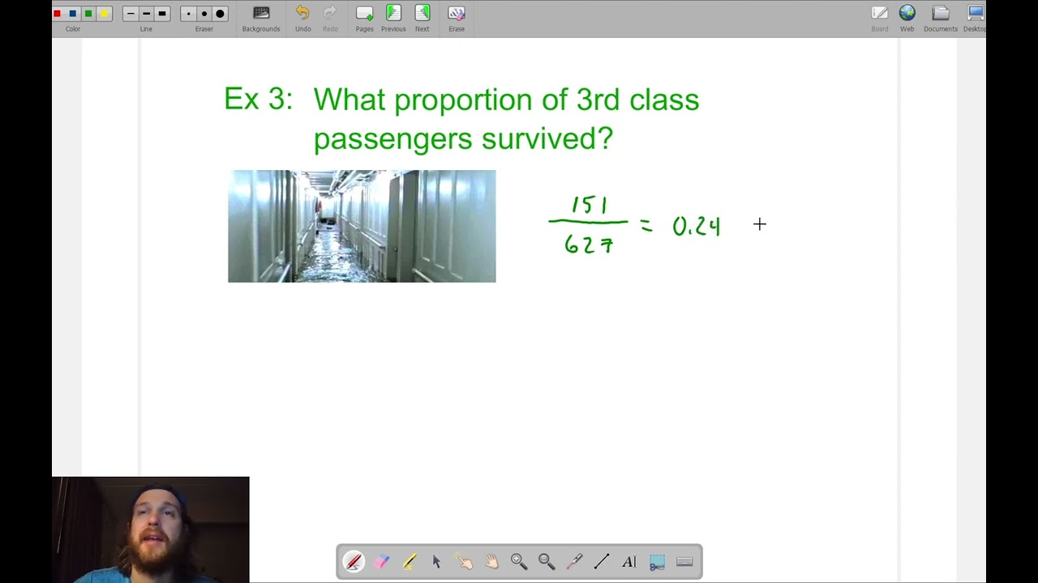Click the 'passengers survived?' text line
Viewport: 1038px width, 583px height.
tap(463, 138)
